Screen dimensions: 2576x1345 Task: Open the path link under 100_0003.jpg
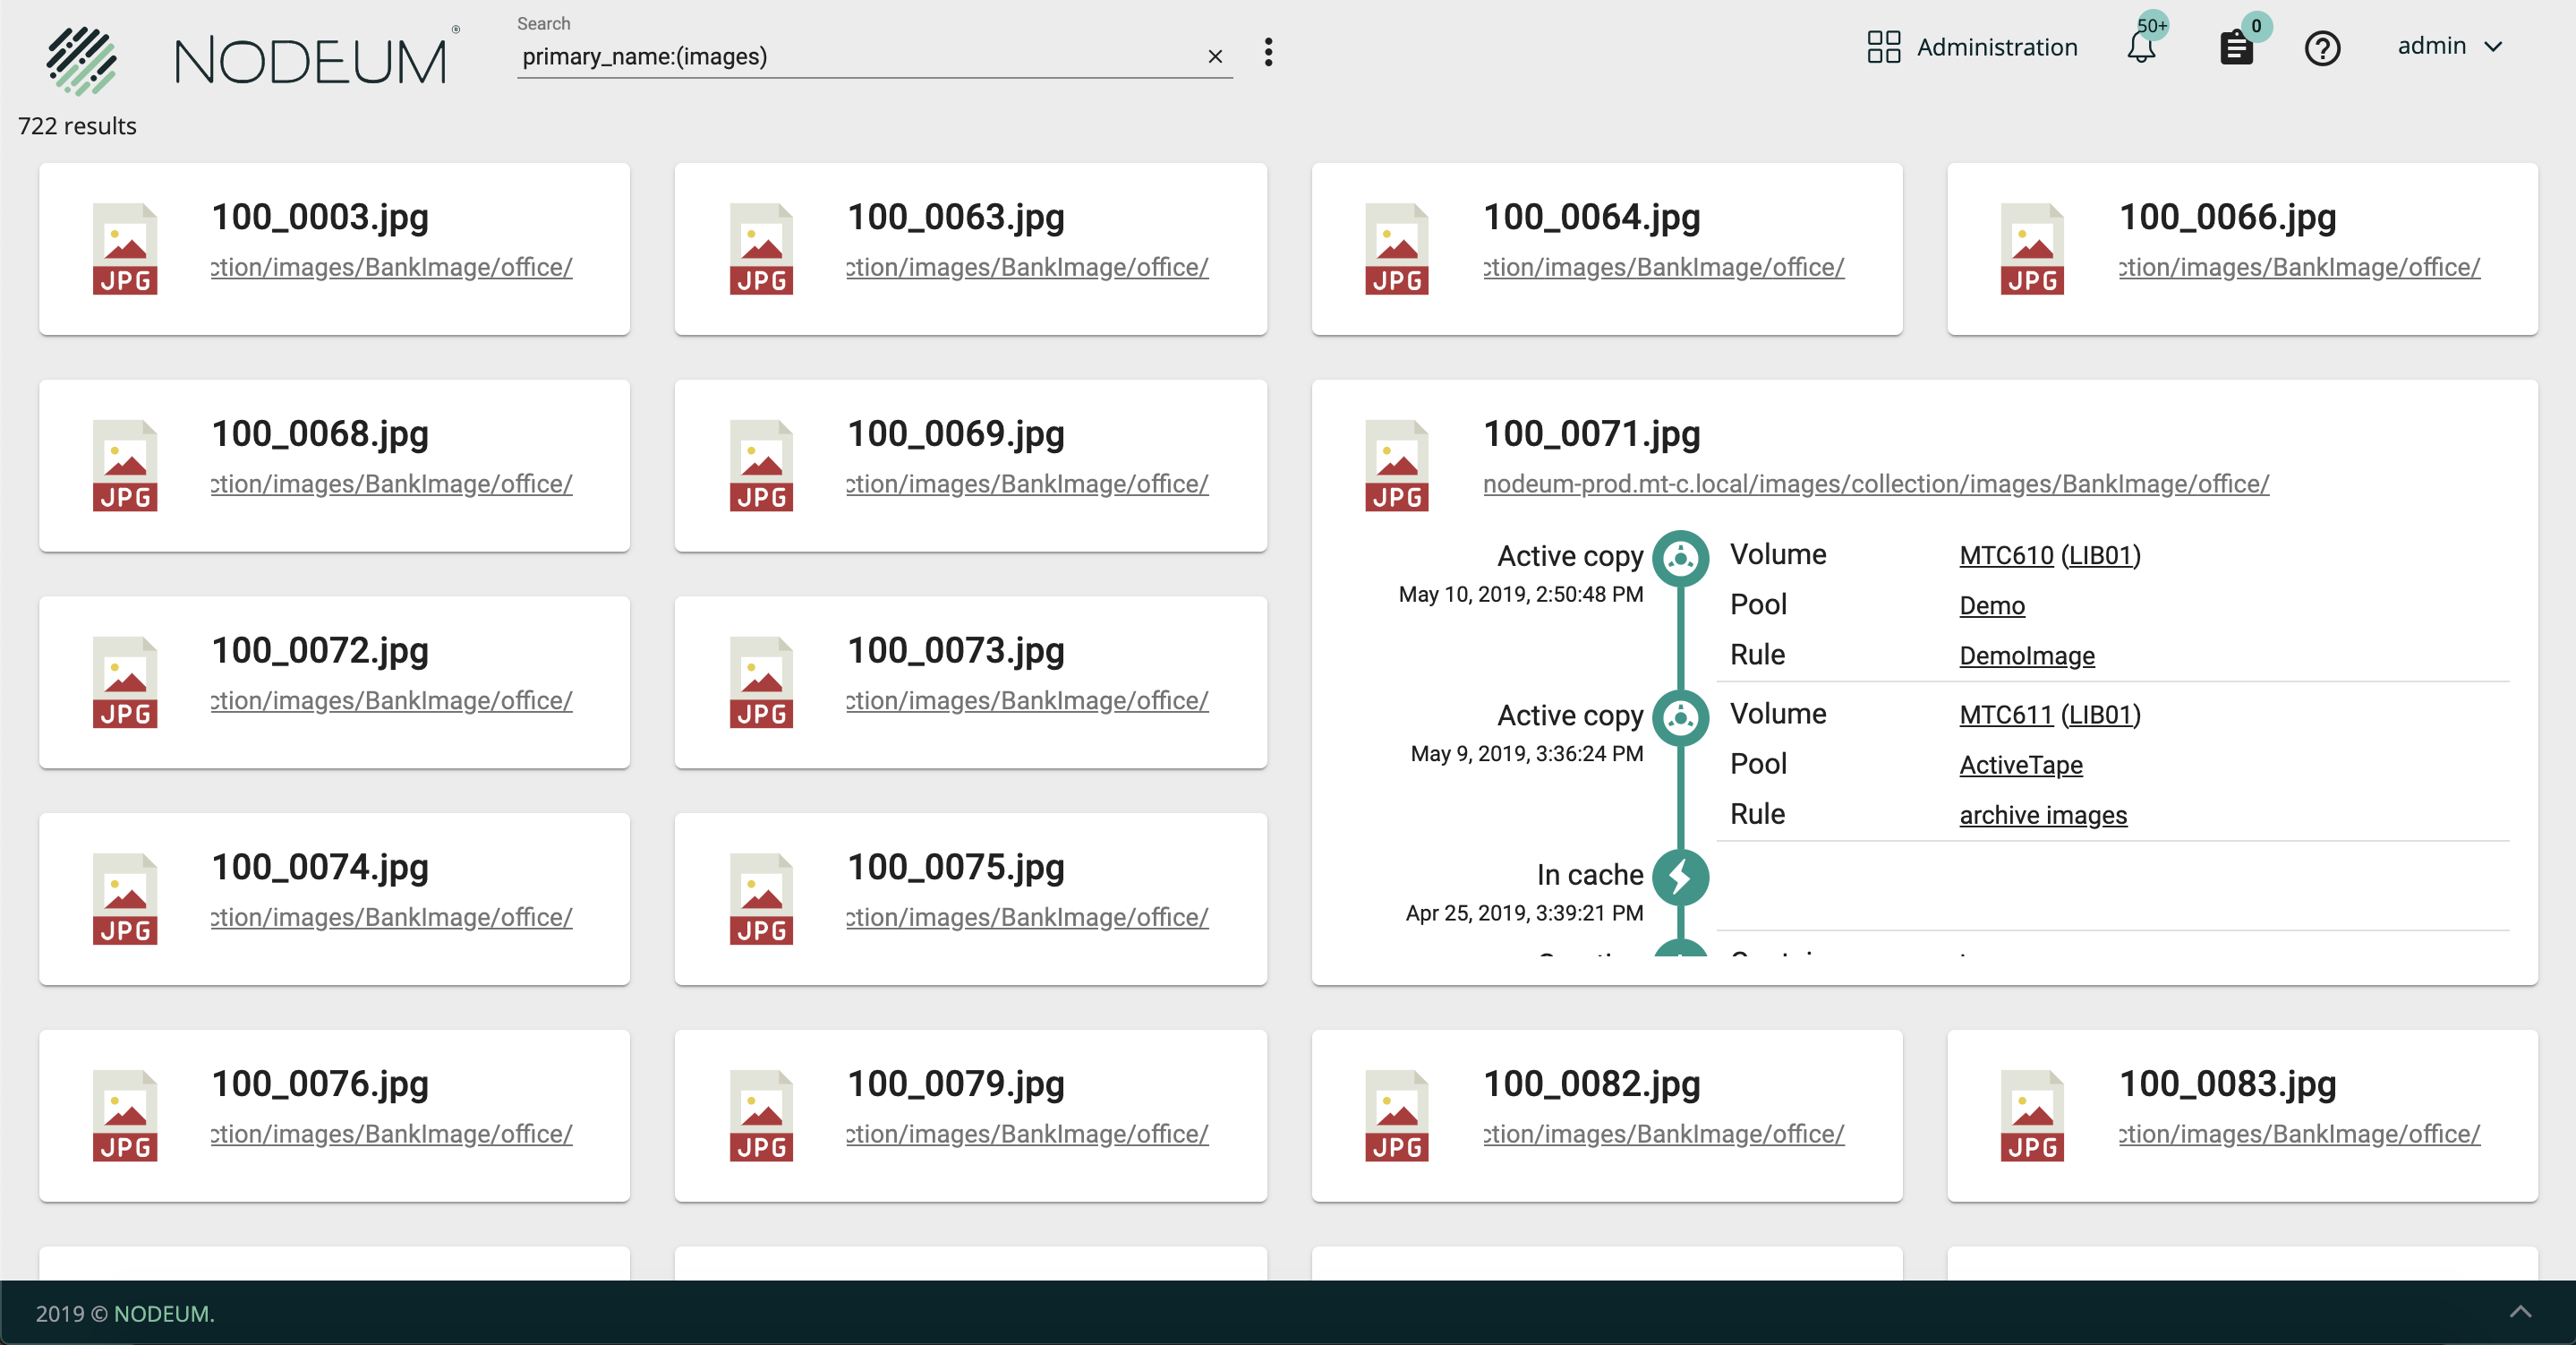(x=392, y=267)
